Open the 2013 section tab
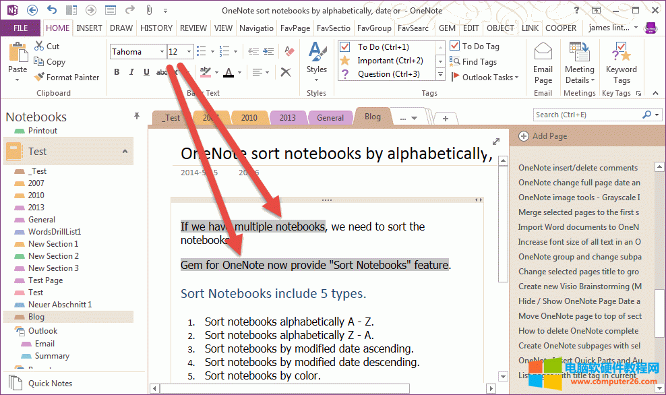 click(288, 117)
